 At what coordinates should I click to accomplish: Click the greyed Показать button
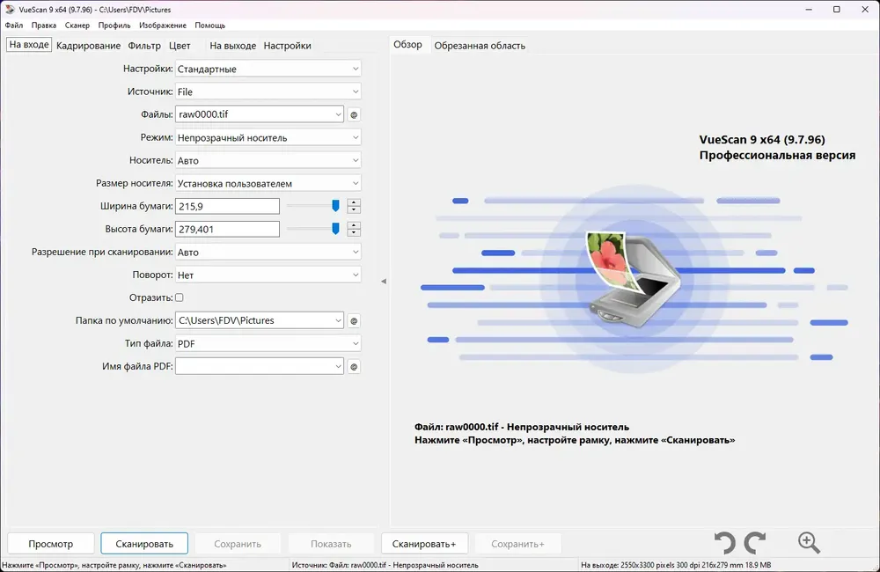tap(331, 543)
